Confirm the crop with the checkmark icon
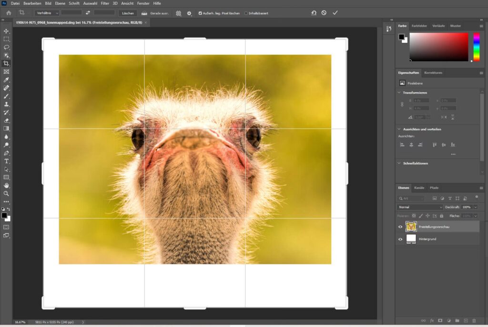 click(335, 13)
